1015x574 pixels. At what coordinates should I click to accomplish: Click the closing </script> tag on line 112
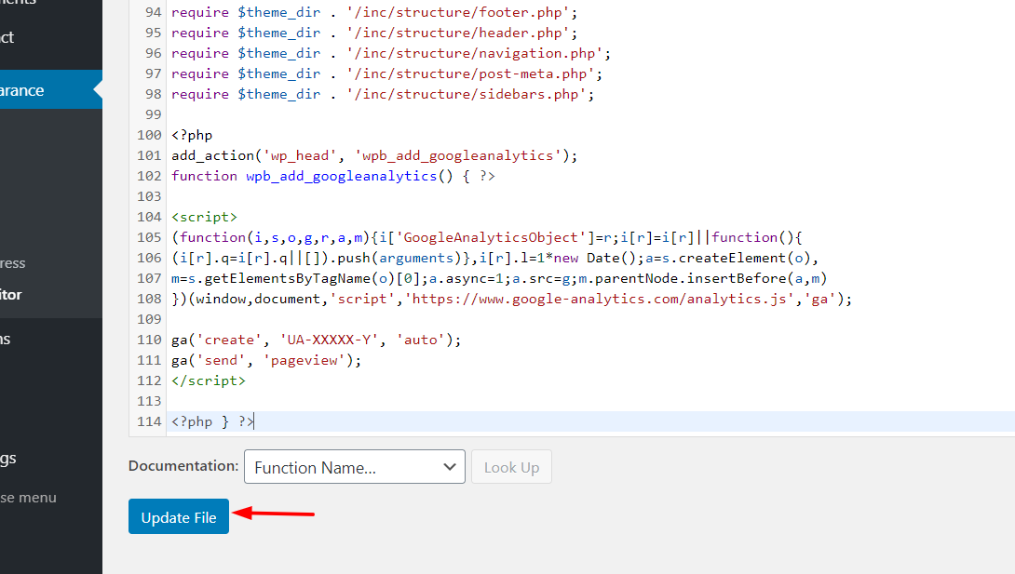(x=209, y=380)
